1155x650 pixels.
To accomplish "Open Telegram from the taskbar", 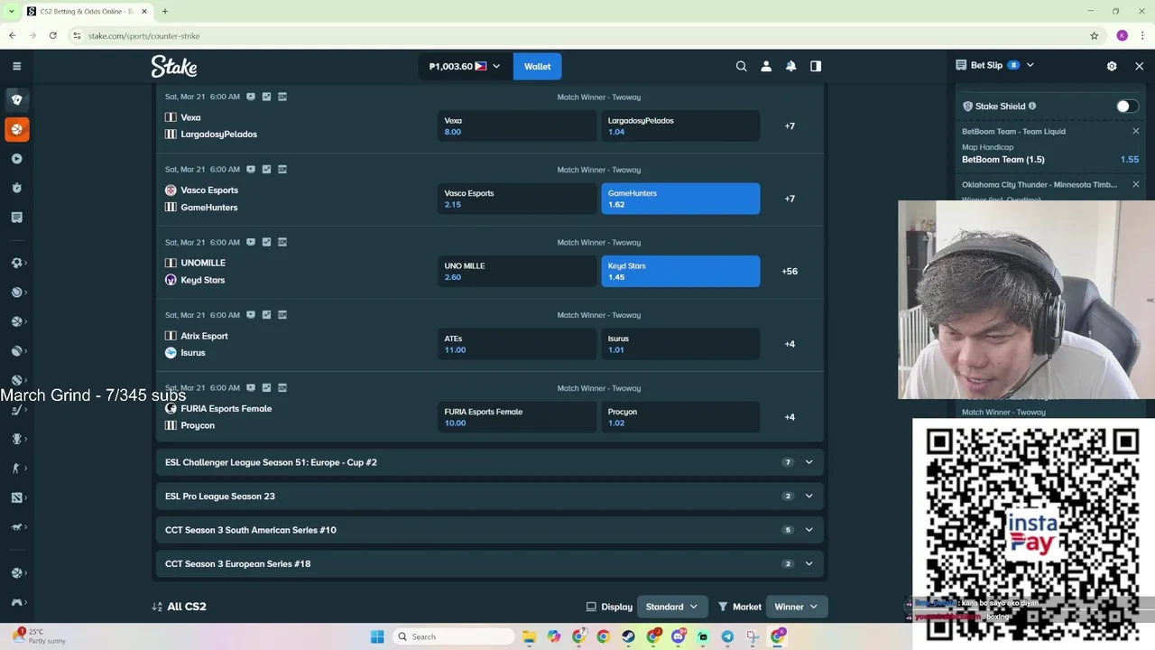I will pos(727,636).
